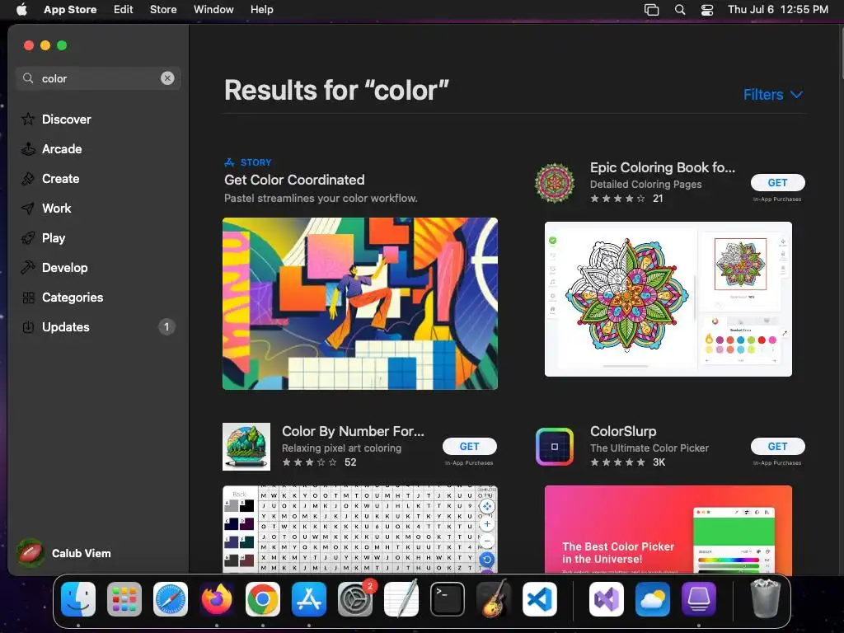Image resolution: width=844 pixels, height=633 pixels.
Task: Open the purple Visual Studio Dock icon
Action: 607,599
